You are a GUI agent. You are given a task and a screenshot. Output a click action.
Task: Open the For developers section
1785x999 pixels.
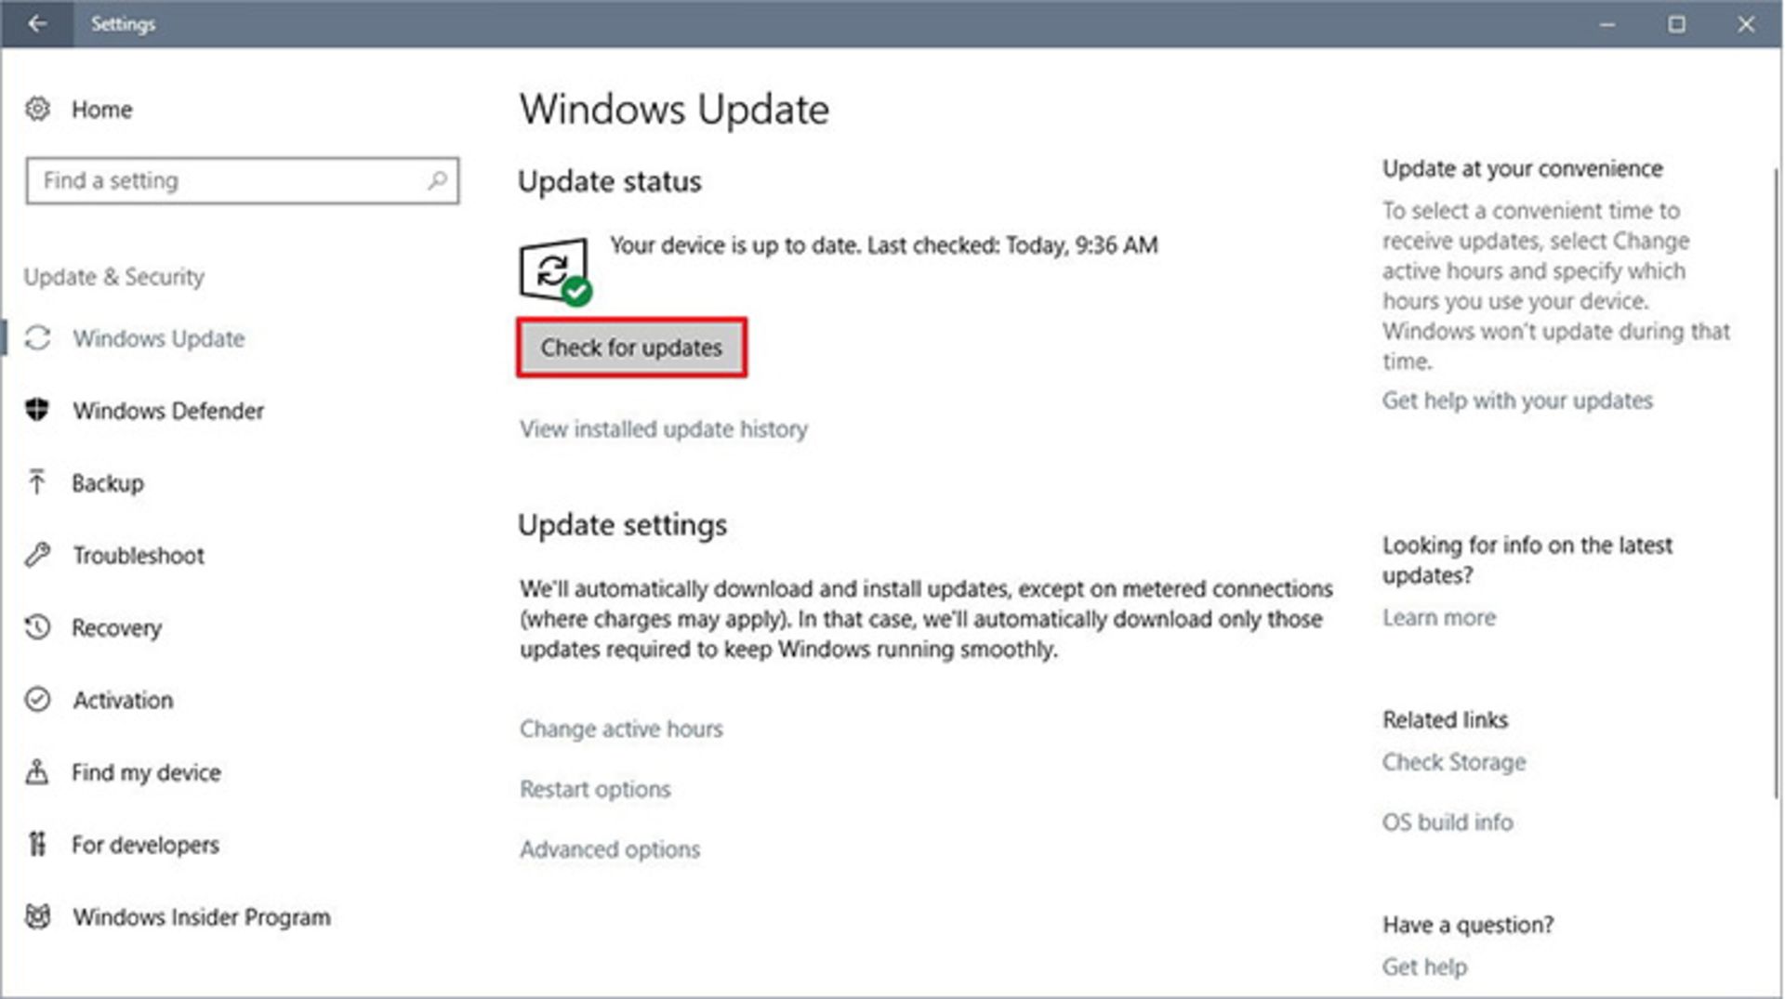tap(145, 845)
